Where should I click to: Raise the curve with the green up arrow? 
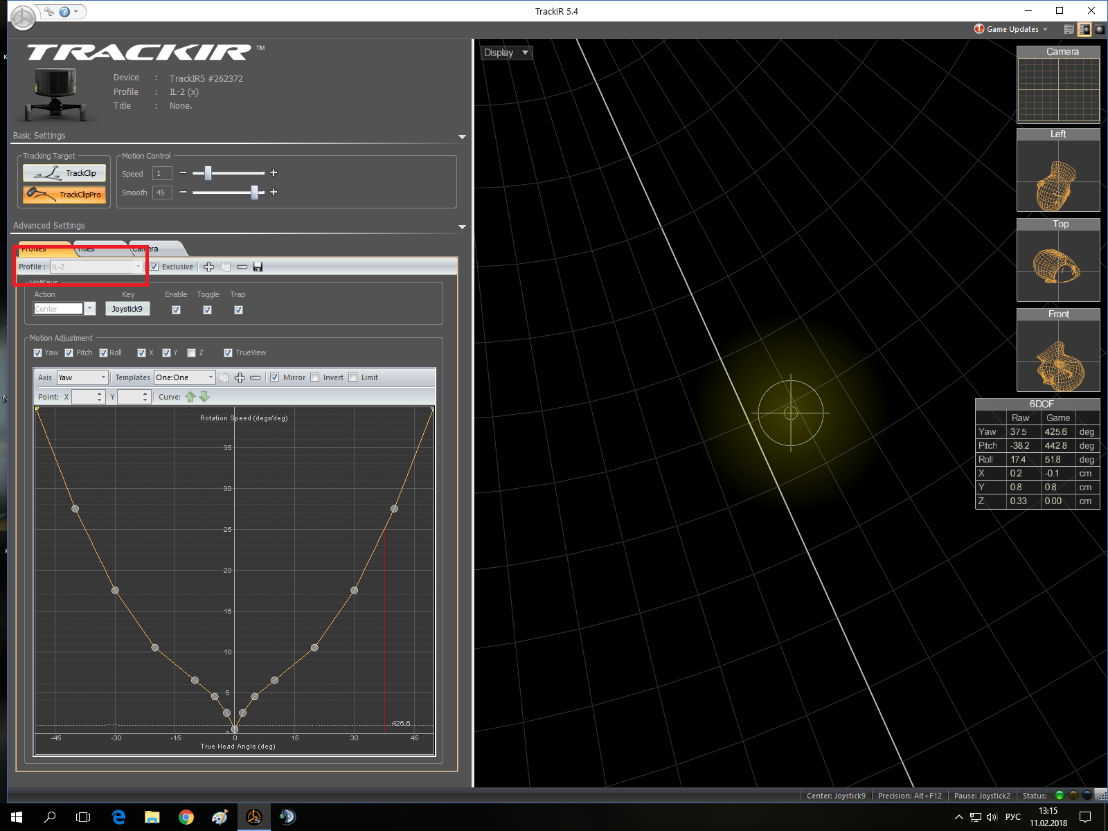(190, 397)
